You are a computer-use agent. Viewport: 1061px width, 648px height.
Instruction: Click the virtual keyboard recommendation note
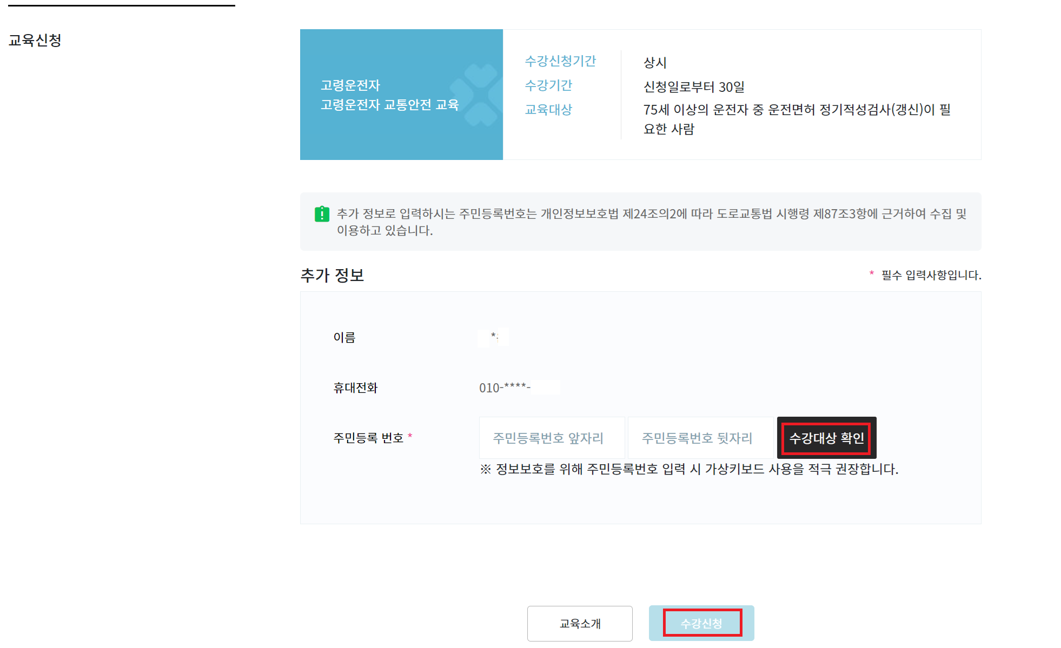coord(689,469)
